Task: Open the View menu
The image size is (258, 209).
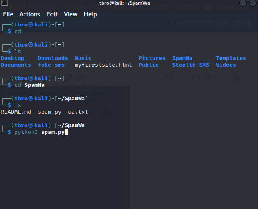Action: pos(71,14)
